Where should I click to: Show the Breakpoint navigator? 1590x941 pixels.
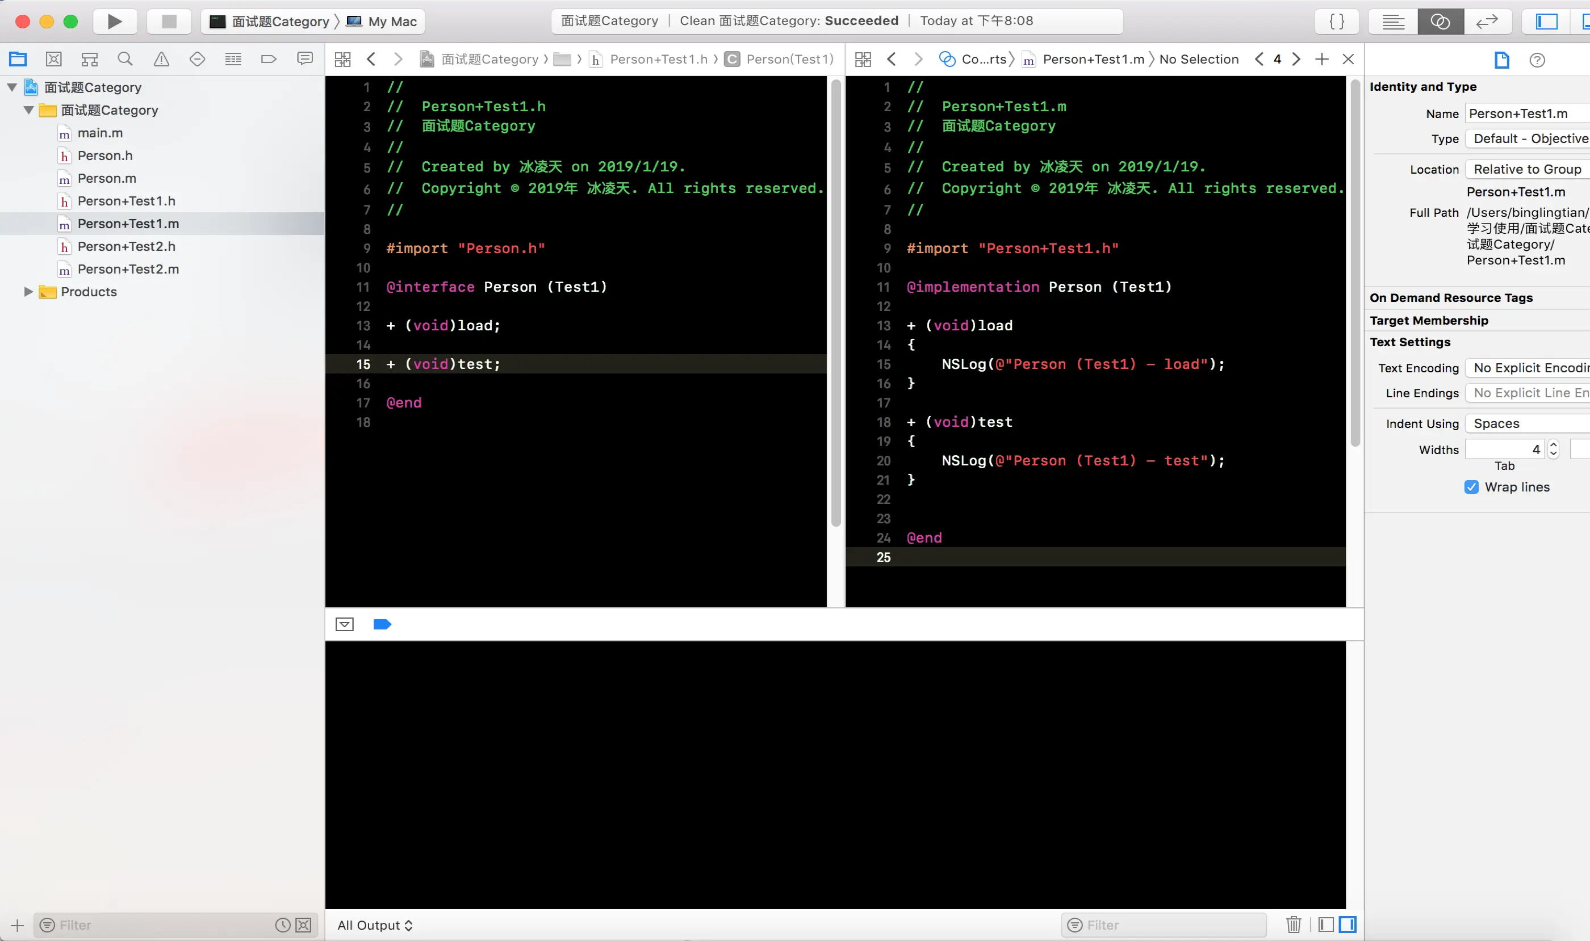point(269,59)
